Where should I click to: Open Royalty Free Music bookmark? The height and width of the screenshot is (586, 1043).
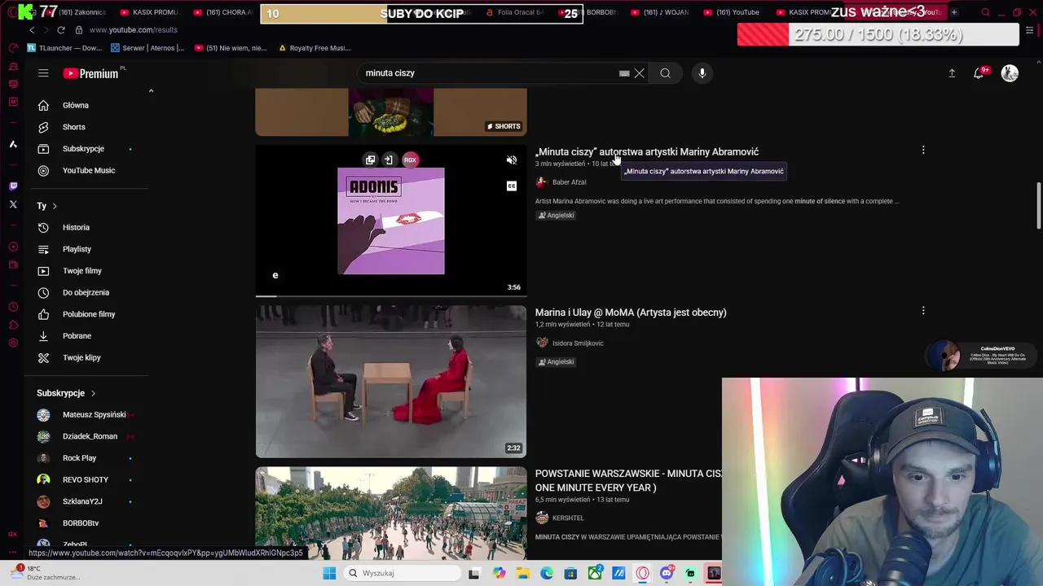315,48
